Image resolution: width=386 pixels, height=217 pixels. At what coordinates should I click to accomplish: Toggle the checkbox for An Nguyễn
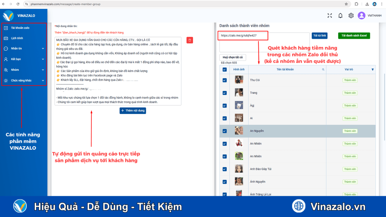point(224,131)
